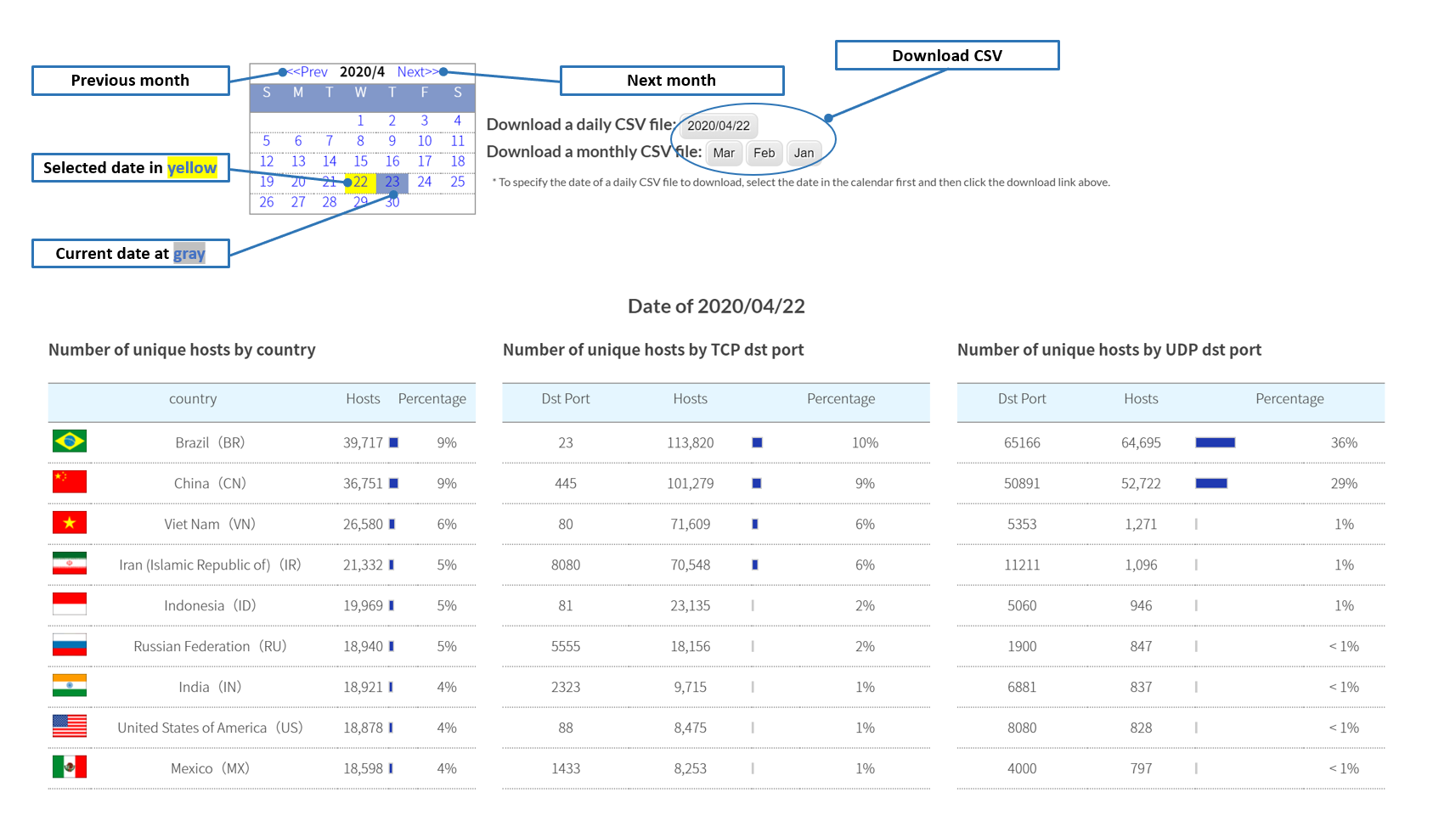Download the Jan monthly CSV file
The height and width of the screenshot is (815, 1433).
tap(804, 153)
